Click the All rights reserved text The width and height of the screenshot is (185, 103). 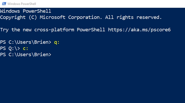133,17
